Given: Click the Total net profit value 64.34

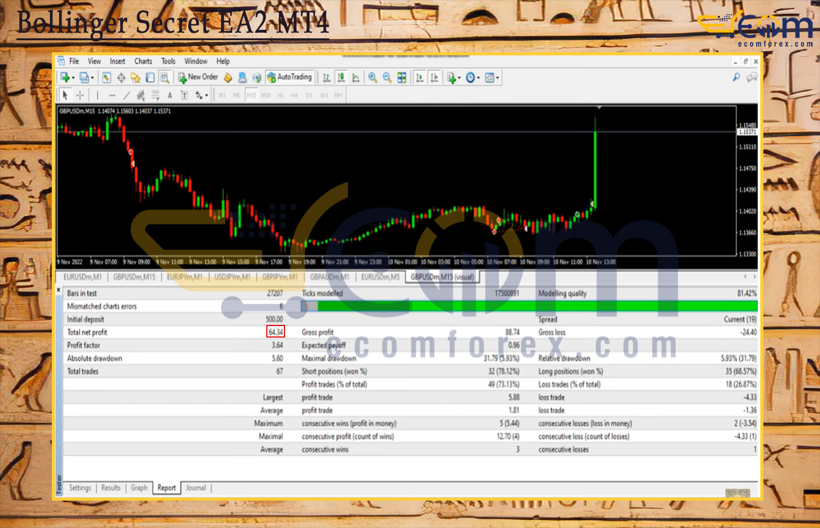Looking at the screenshot, I should click(x=275, y=332).
